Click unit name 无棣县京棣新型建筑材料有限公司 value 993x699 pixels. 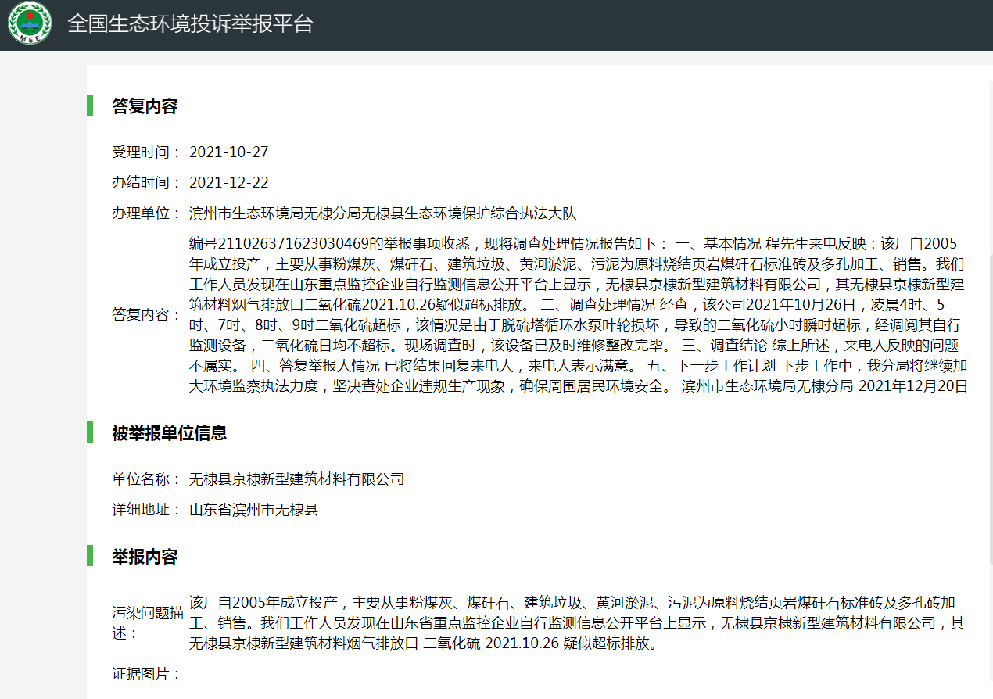coord(297,479)
